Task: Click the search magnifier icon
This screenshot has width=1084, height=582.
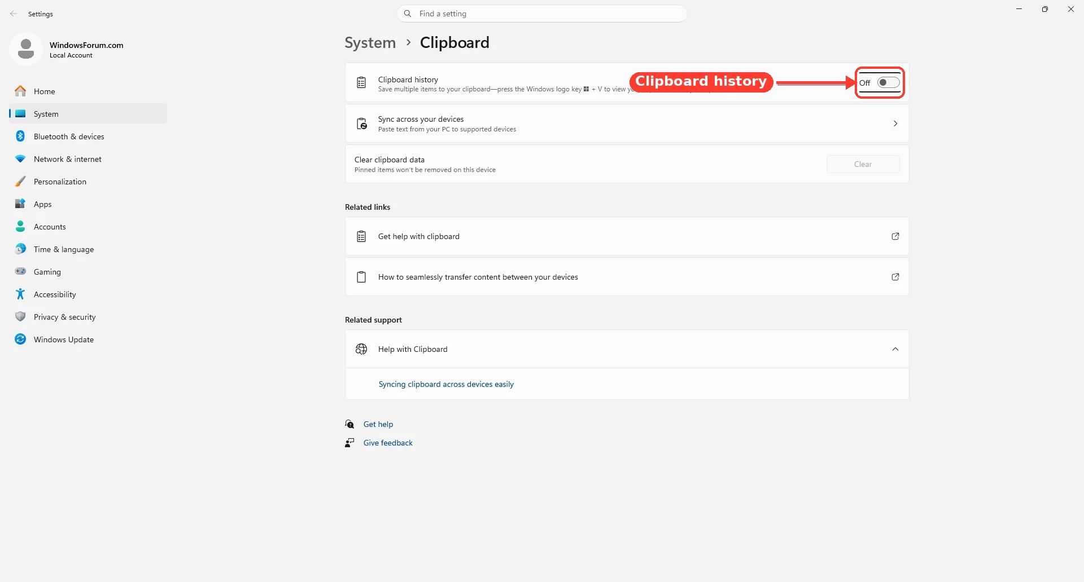Action: 408,14
